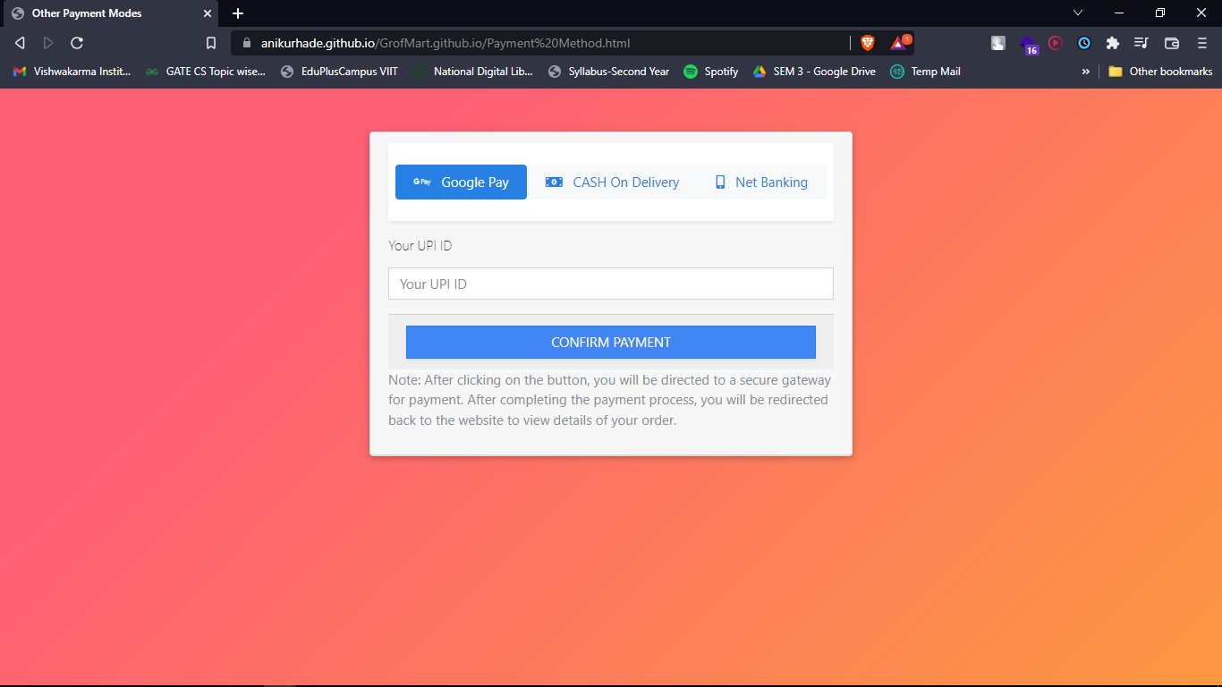Open the National Digital Lib... bookmark
Image resolution: width=1222 pixels, height=687 pixels.
472,72
